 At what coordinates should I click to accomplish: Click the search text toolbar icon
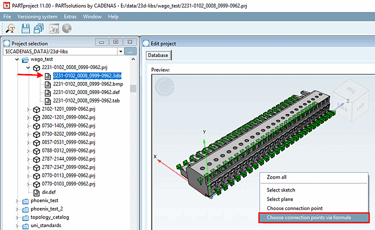click(10, 28)
